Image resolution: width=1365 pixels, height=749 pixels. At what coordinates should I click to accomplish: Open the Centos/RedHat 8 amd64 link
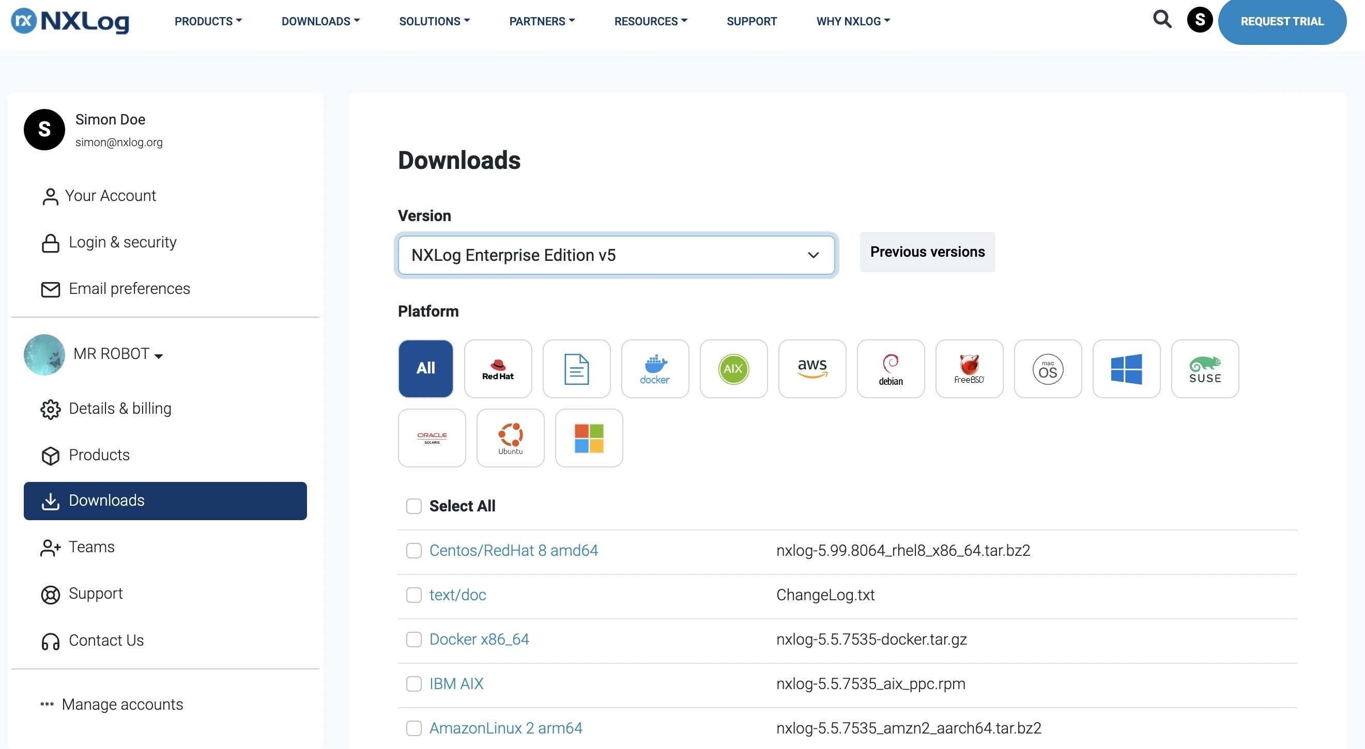513,550
